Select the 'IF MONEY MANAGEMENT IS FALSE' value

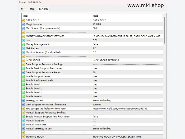pyautogui.click(x=127, y=36)
